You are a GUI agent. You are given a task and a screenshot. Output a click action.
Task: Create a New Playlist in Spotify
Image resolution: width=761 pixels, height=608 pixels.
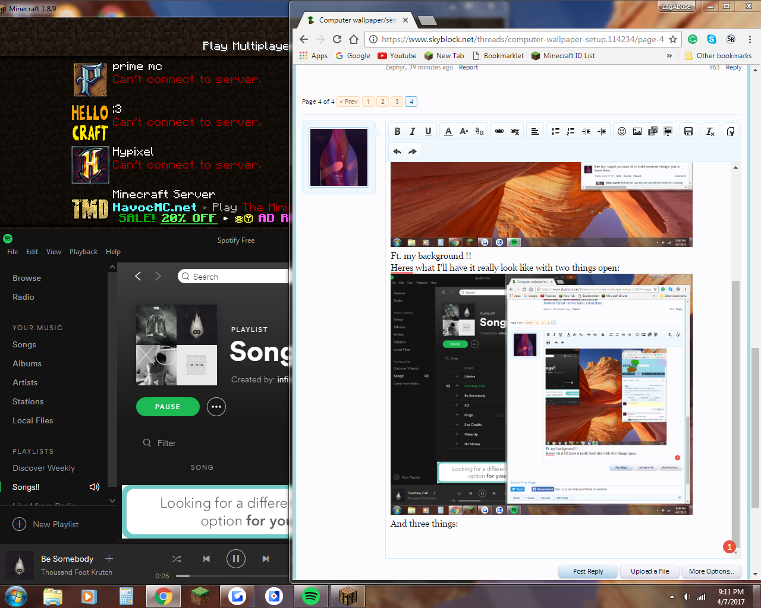[x=46, y=524]
